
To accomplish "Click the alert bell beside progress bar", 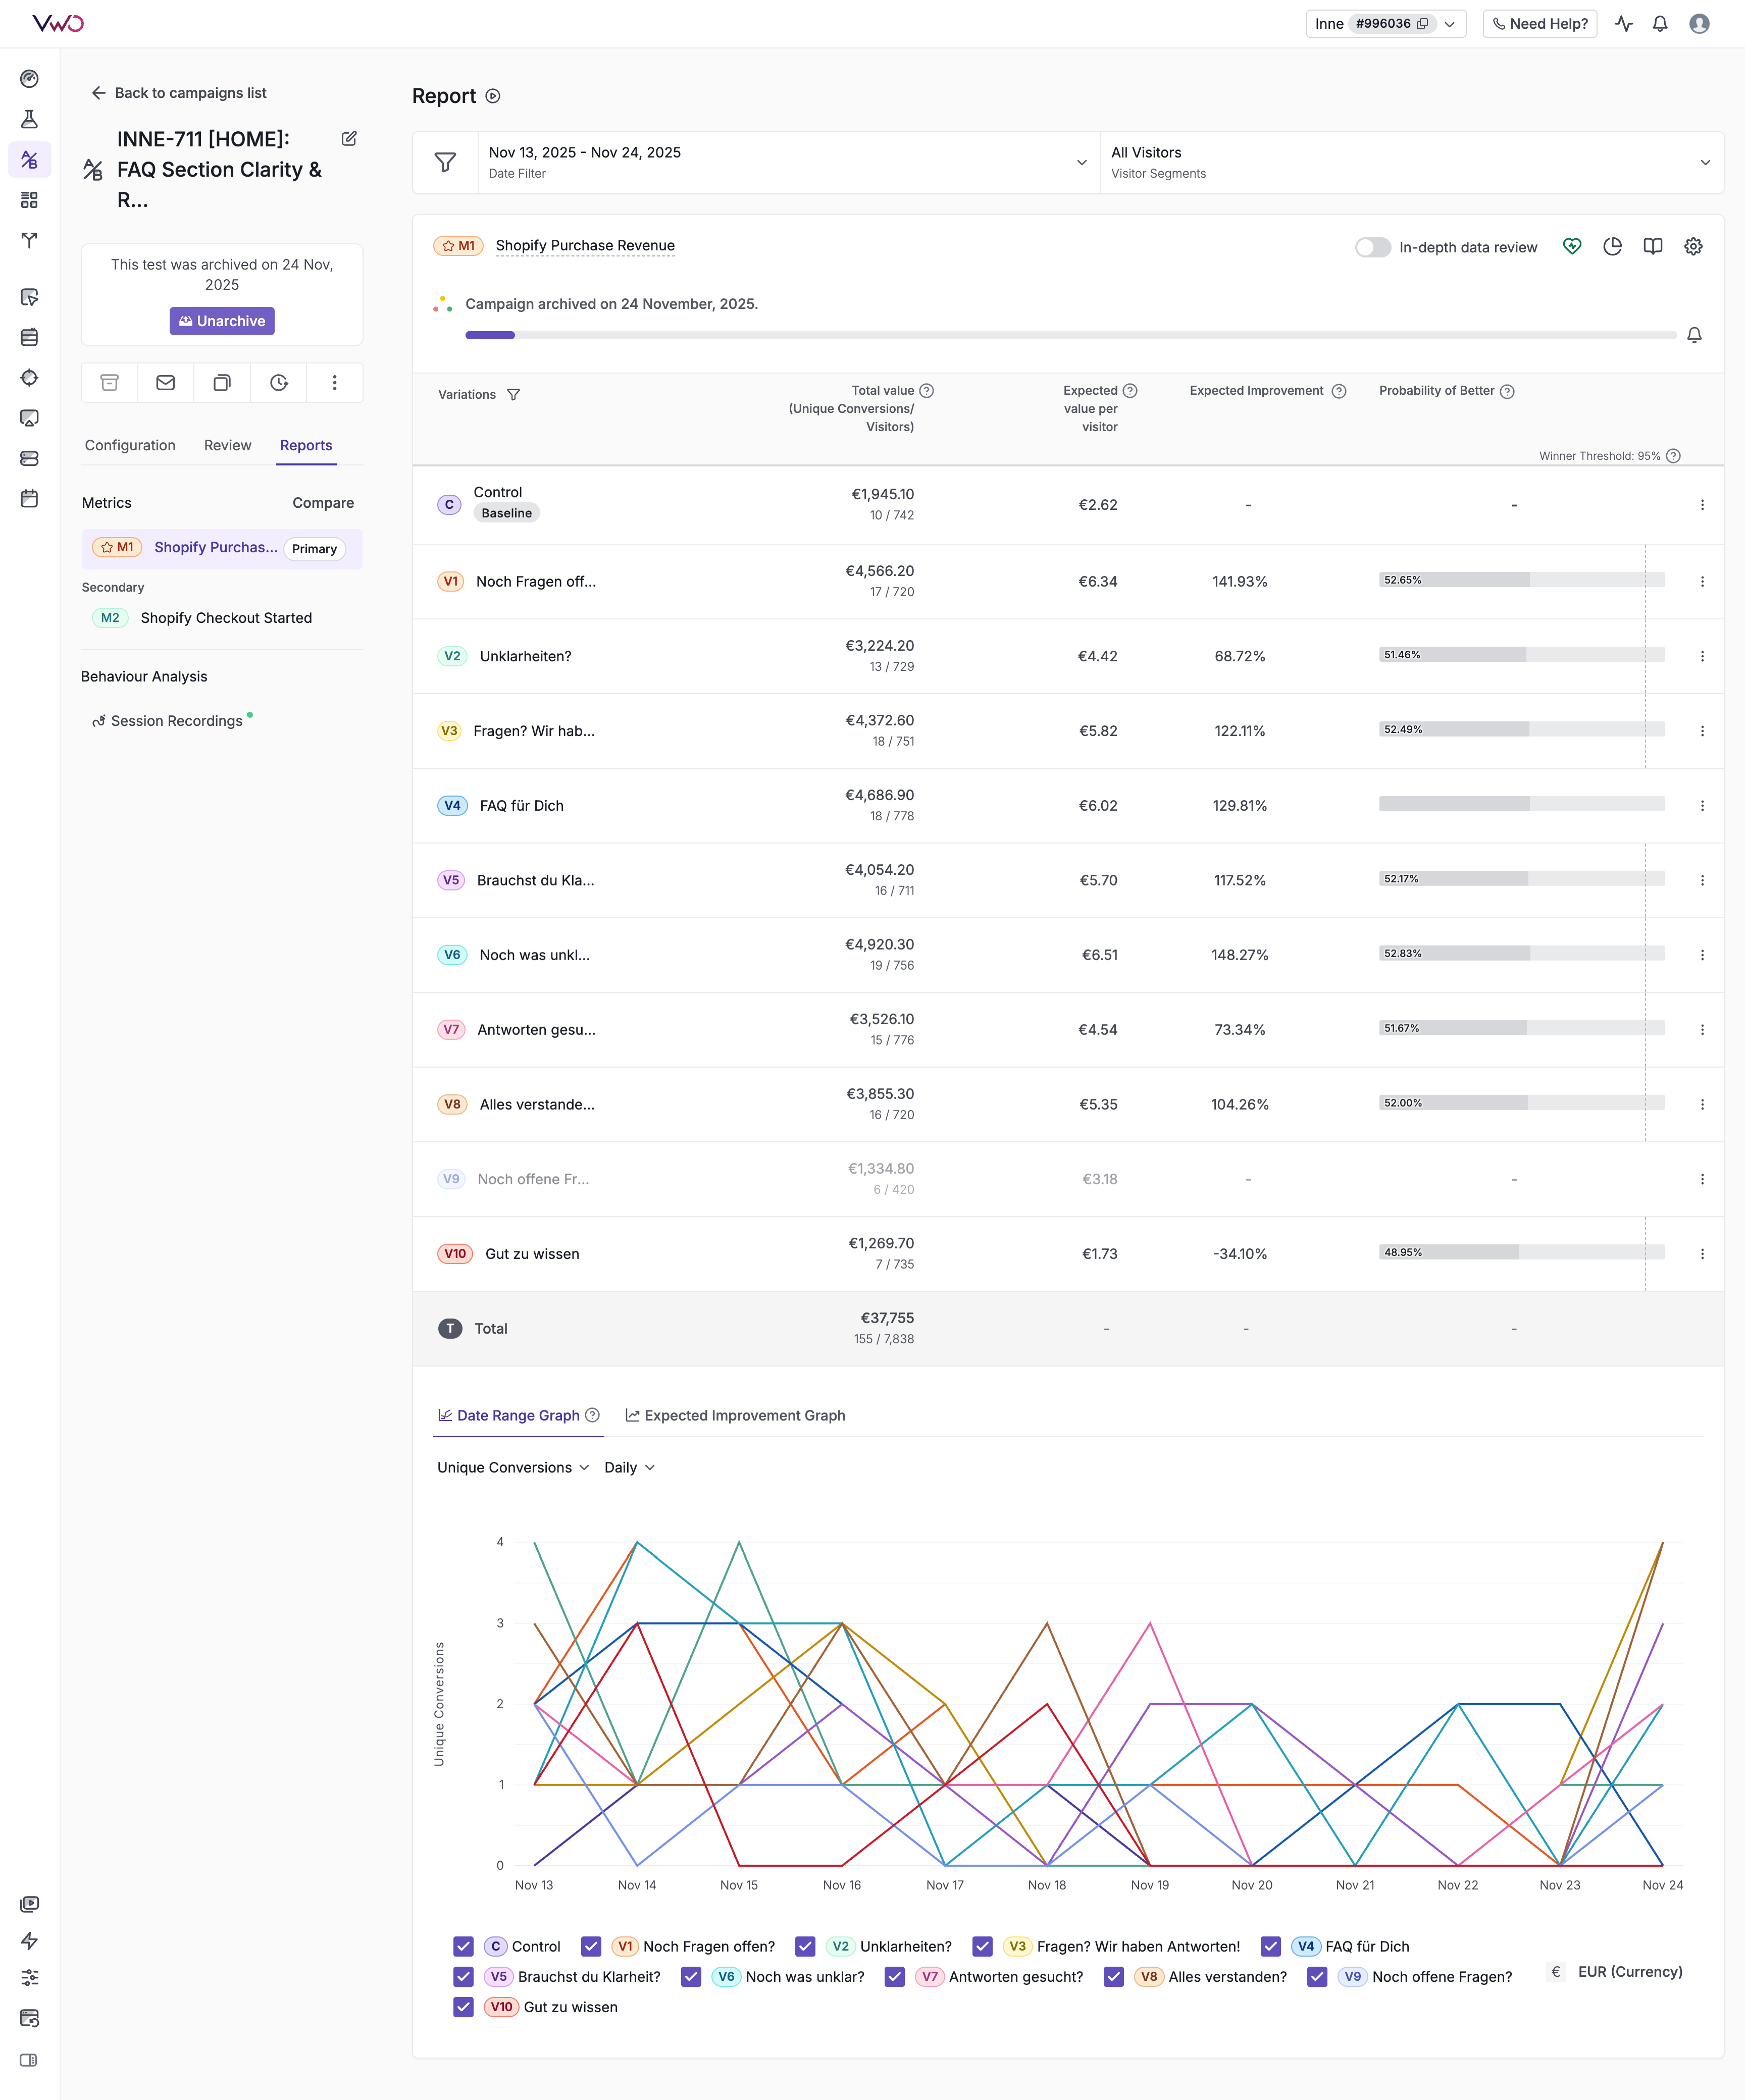I will (1694, 335).
